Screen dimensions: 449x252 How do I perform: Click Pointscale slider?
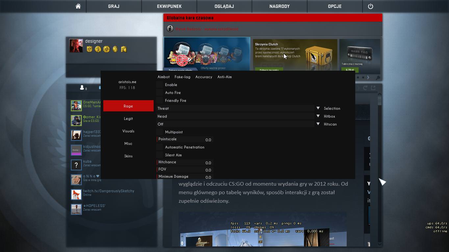pyautogui.click(x=185, y=139)
